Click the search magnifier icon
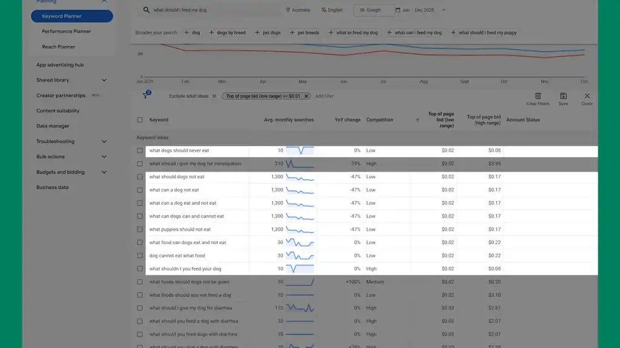This screenshot has height=348, width=620. 146,10
